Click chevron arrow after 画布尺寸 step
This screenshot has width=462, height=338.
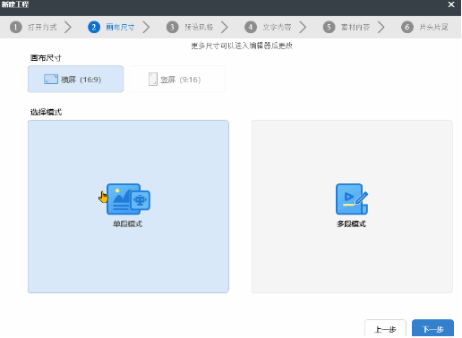click(x=146, y=27)
